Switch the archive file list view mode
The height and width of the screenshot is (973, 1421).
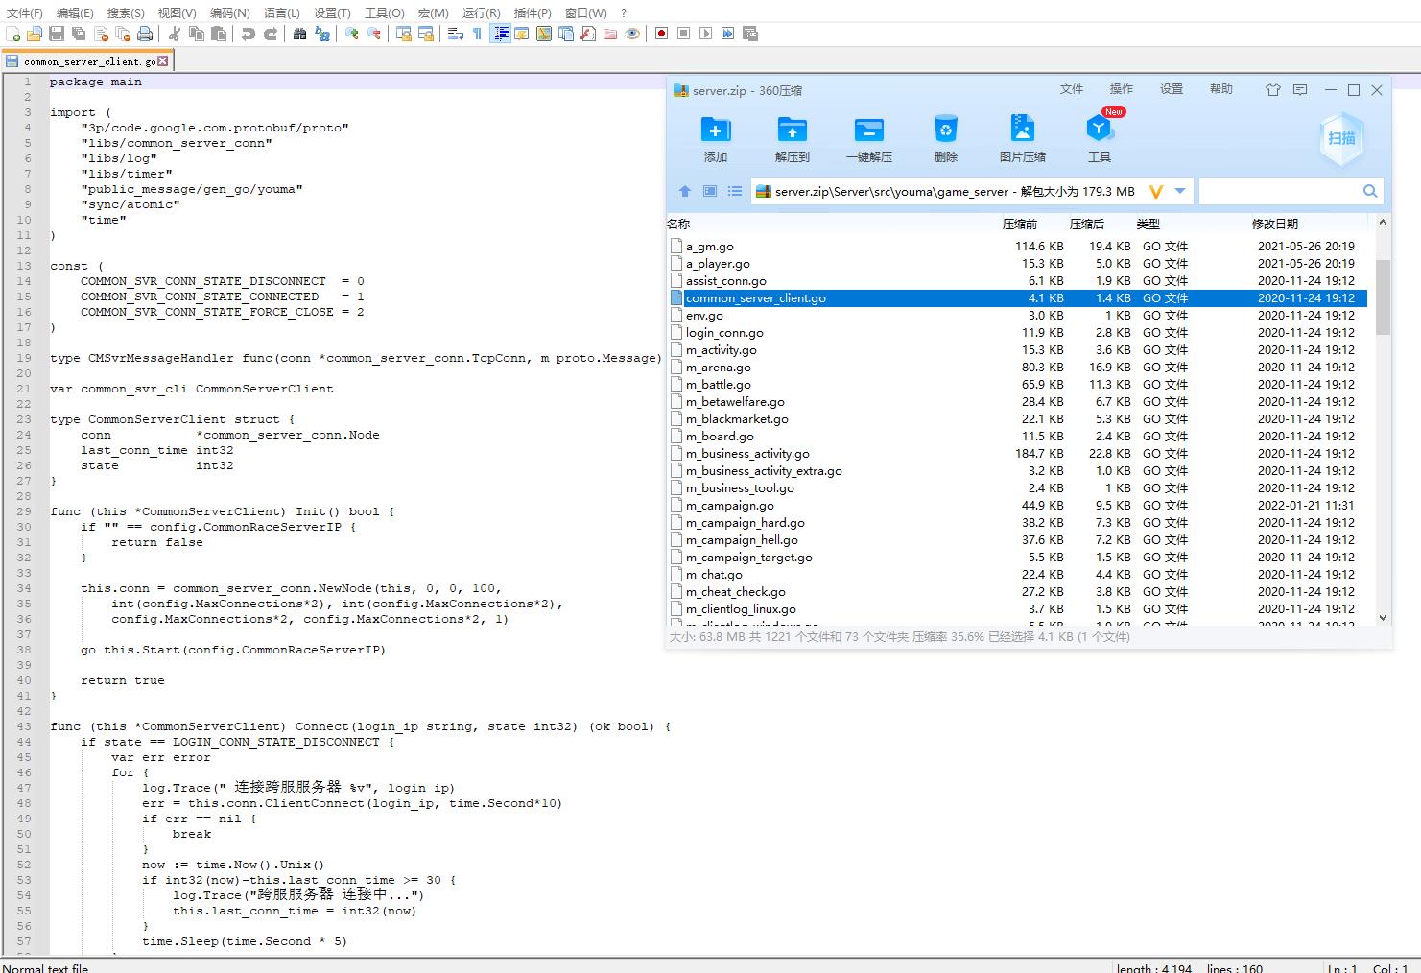735,191
